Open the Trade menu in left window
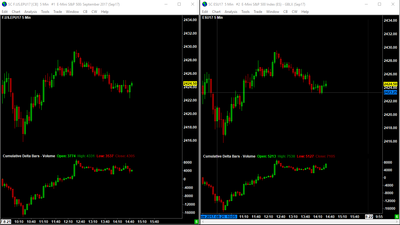The height and width of the screenshot is (225, 400). point(58,12)
